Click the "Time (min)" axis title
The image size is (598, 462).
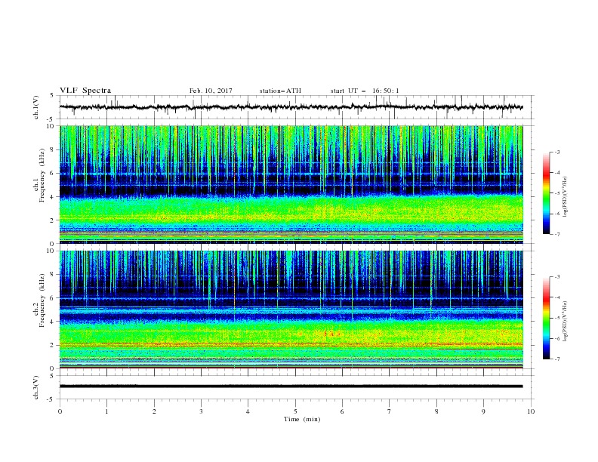click(302, 419)
